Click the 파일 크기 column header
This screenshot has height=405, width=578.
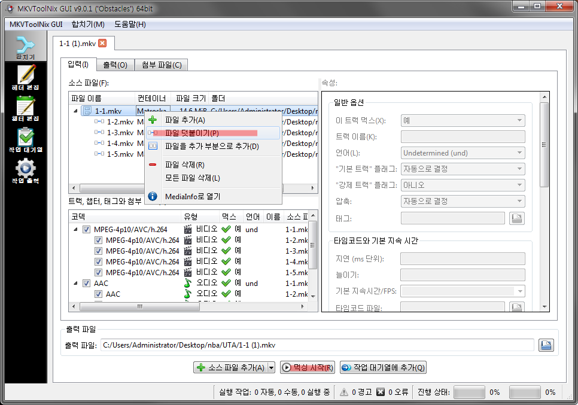click(191, 98)
